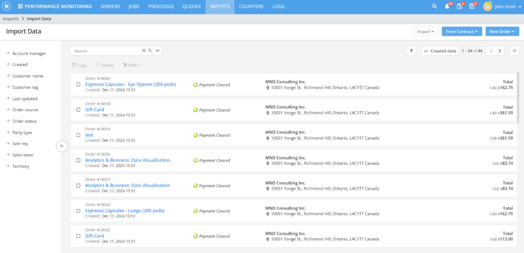Open Espresso Capsules - Lungo order link
This screenshot has height=253, width=524.
point(125,210)
